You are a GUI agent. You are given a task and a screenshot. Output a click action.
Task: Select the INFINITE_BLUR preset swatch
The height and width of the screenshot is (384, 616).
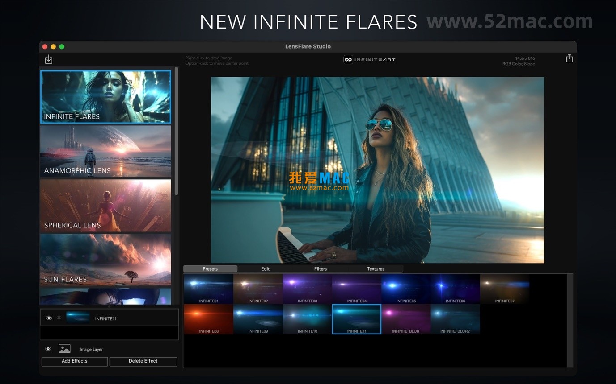coord(406,318)
